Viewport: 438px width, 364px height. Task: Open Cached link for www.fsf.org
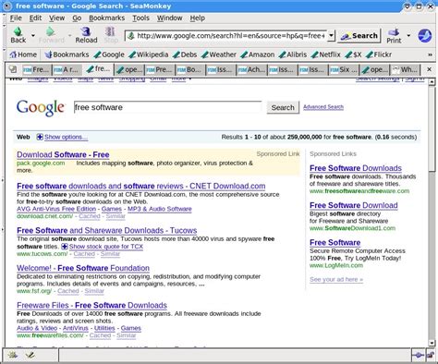coord(68,291)
